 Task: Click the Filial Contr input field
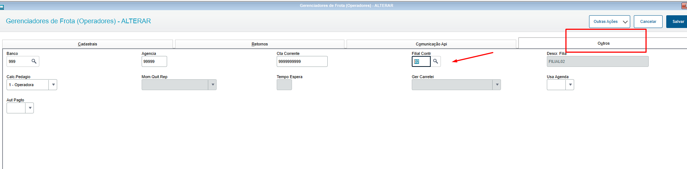tap(421, 61)
